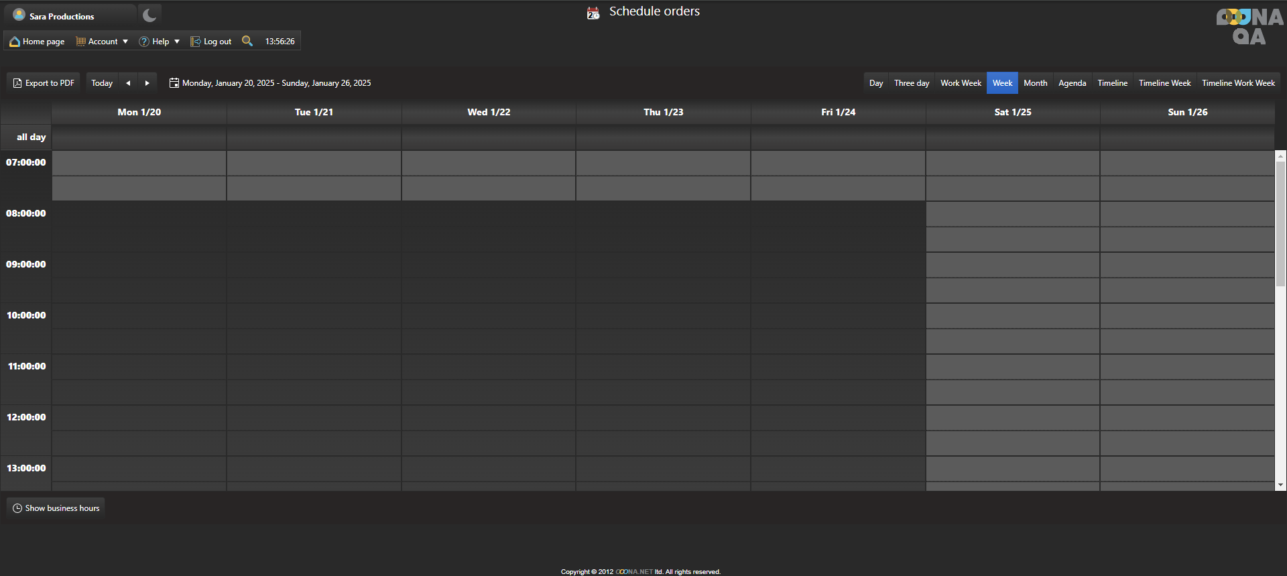Click the magnifier search icon

pos(247,41)
